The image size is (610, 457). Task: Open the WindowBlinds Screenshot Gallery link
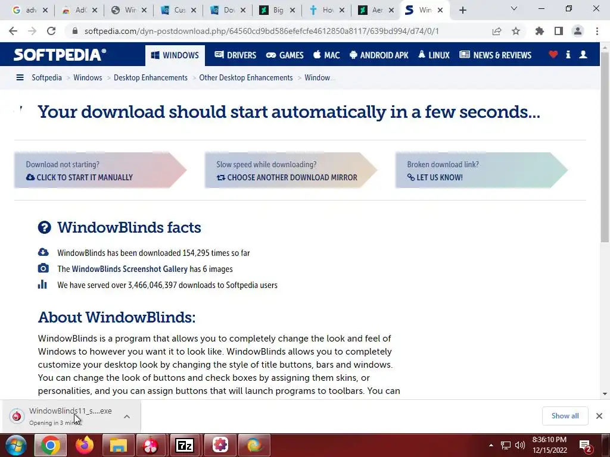coord(129,269)
